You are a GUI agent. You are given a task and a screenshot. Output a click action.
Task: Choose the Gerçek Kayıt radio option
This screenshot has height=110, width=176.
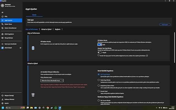(98, 91)
